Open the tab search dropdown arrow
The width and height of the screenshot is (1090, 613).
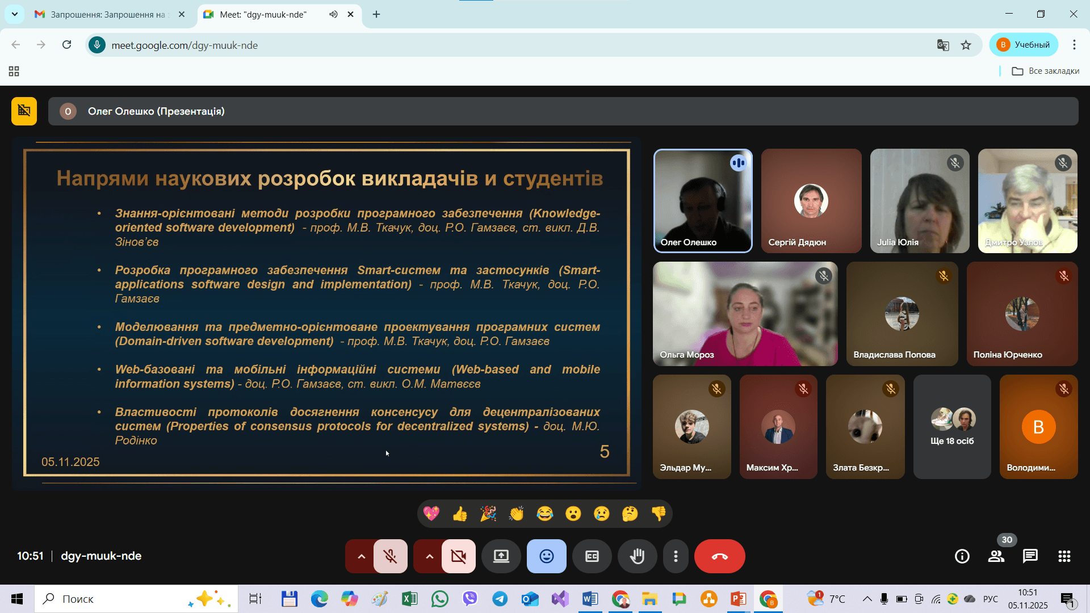(x=14, y=14)
